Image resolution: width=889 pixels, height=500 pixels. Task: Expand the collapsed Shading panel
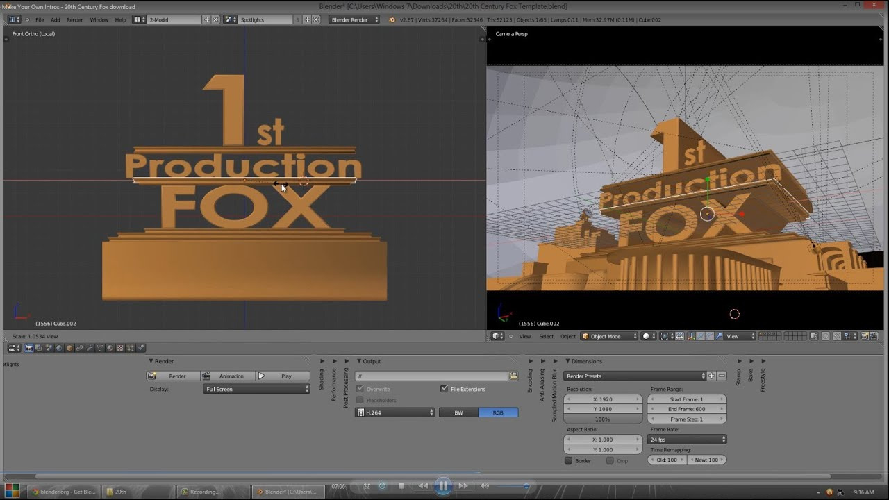322,361
